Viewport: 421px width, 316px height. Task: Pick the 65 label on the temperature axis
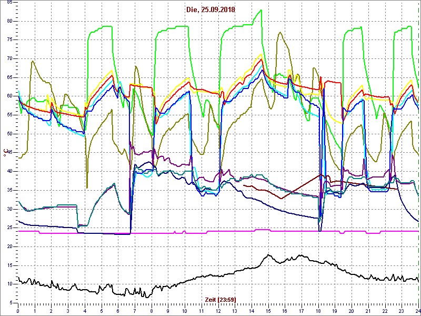tap(9, 77)
